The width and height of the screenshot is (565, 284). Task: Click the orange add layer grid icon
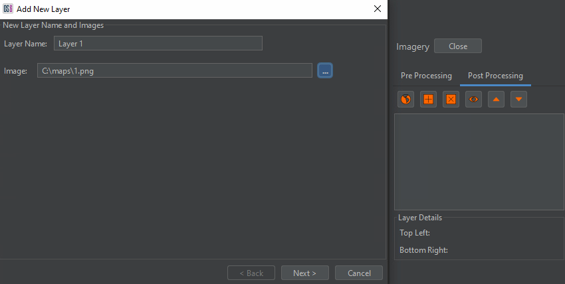429,100
